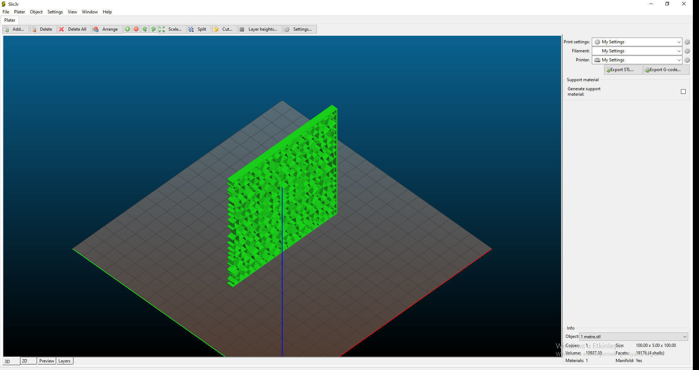Click the Add... toolbar button
The width and height of the screenshot is (699, 370).
coord(15,29)
